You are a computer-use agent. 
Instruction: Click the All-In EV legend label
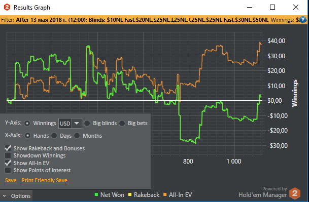click(180, 195)
